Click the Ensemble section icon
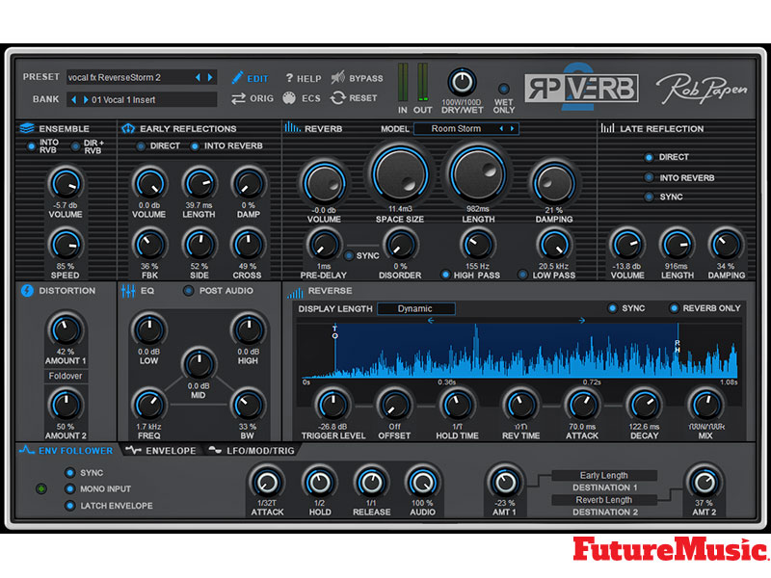Viewport: 771px width, 578px height. tap(27, 128)
